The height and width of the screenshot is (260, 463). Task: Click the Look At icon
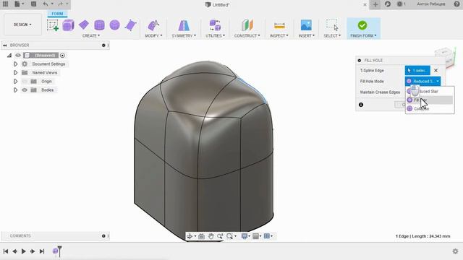(x=201, y=236)
